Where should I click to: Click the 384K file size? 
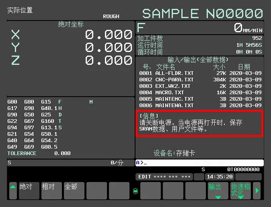click(x=220, y=80)
